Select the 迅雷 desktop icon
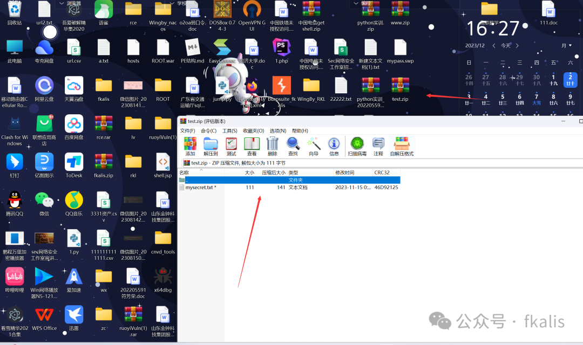 (x=73, y=318)
